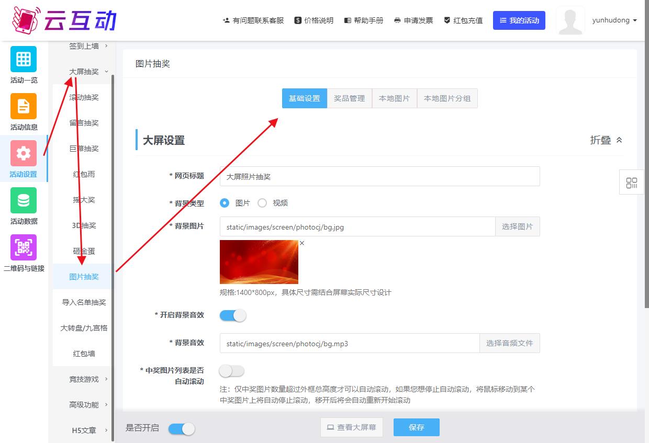Viewport: 649px width, 443px height.
Task: Expand the 签到上墙 menu
Action: click(83, 46)
